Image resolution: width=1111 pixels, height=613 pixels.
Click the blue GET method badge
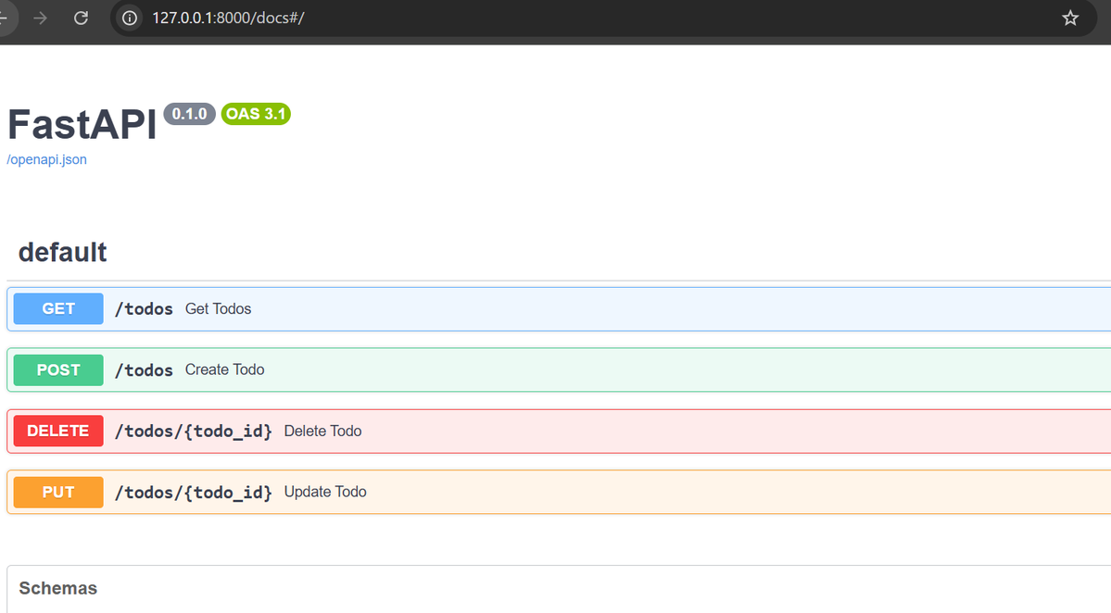tap(58, 308)
